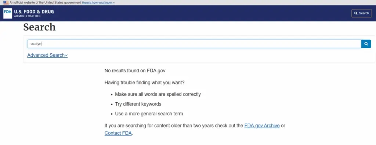
Task: Open the Contact FDA link
Action: tap(118, 133)
